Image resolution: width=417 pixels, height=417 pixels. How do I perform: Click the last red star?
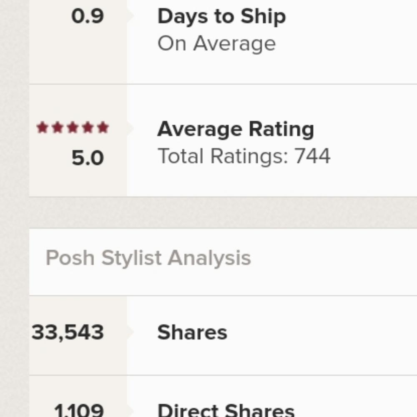click(x=103, y=127)
